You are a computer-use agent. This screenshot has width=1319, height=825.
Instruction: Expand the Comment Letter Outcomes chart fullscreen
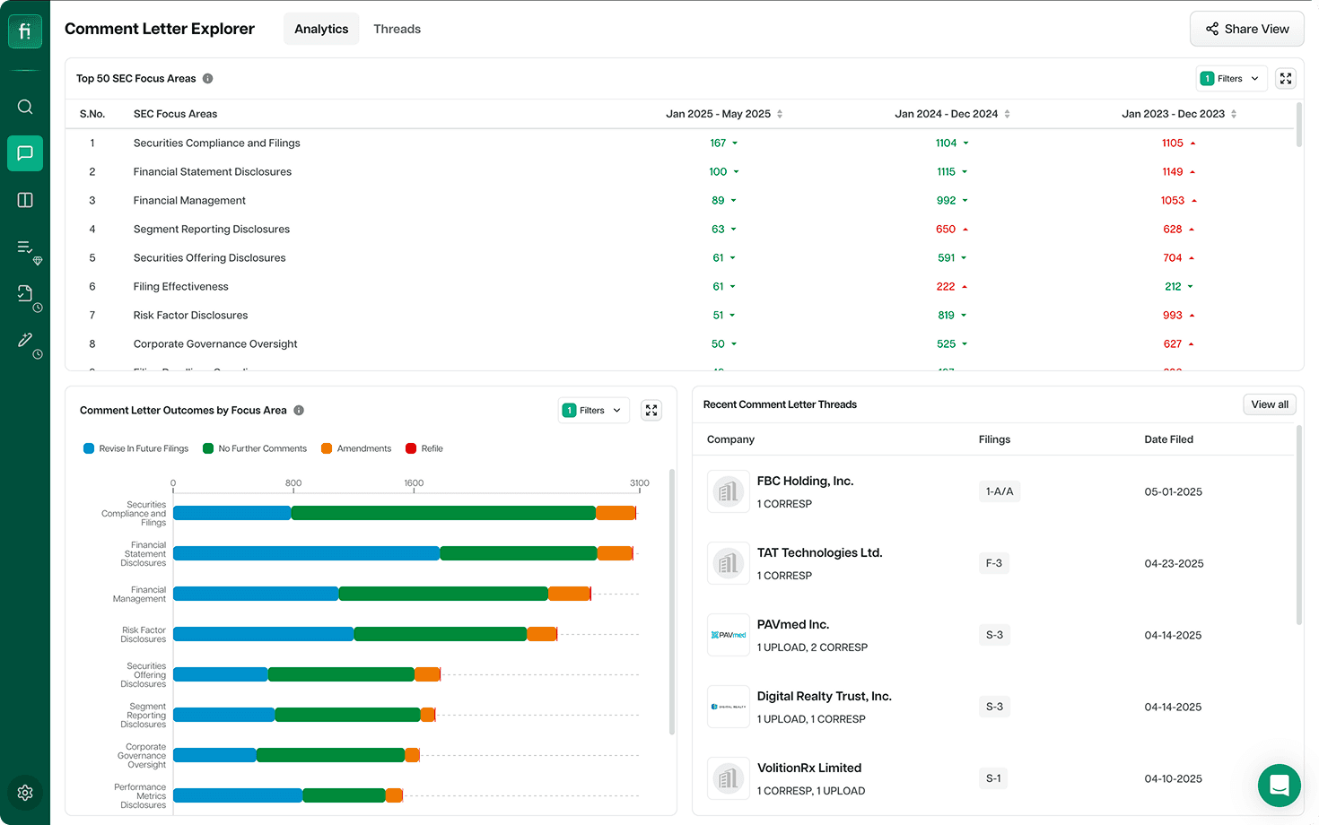tap(651, 411)
